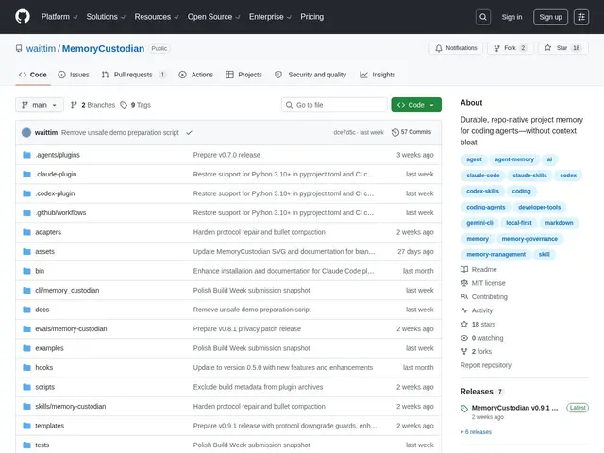Expand the main branch dropdown
This screenshot has height=453, width=604.
tap(40, 105)
